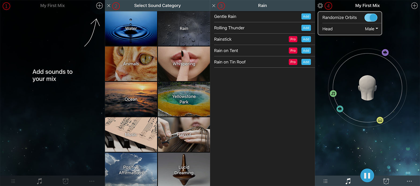This screenshot has height=186, width=420.
Task: Add the Gentle Rain sound
Action: click(x=306, y=17)
